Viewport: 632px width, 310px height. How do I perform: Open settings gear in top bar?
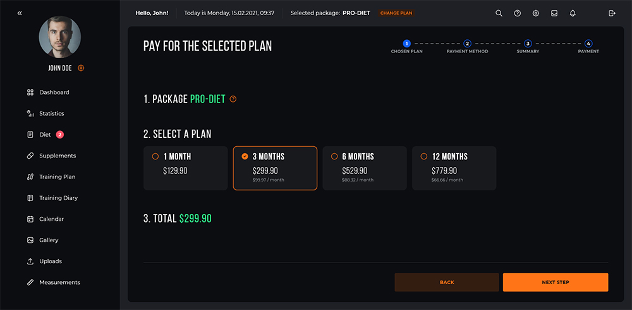[536, 13]
